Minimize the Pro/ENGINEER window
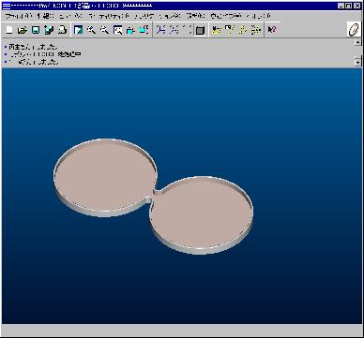 coord(341,6)
